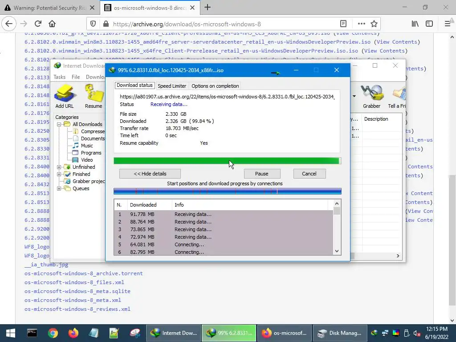The width and height of the screenshot is (456, 342).
Task: Cancel the download
Action: pyautogui.click(x=309, y=174)
